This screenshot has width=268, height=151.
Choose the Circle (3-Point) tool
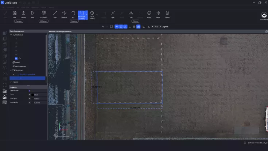pos(92,14)
